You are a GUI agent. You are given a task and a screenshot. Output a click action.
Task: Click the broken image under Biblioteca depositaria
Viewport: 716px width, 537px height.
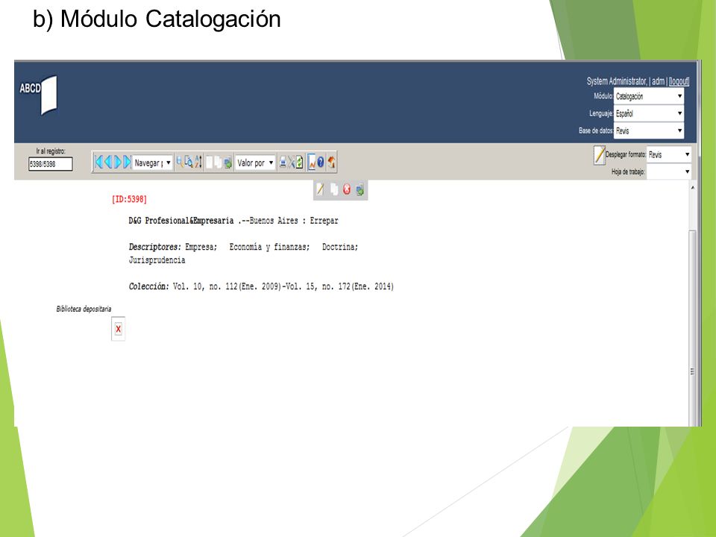pos(119,329)
